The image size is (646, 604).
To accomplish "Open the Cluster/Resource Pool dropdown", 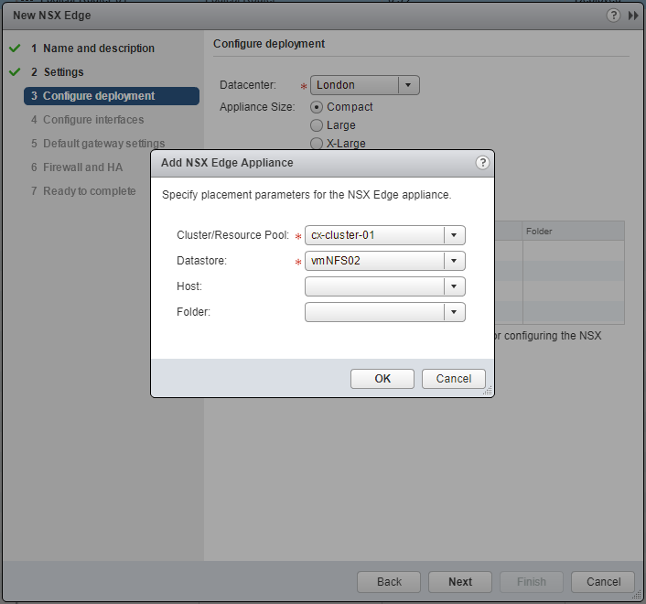I will point(455,235).
